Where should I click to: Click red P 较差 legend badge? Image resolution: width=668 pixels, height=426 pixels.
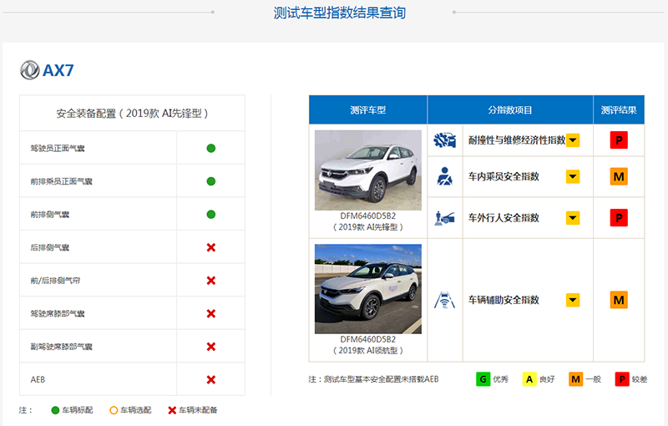(622, 379)
